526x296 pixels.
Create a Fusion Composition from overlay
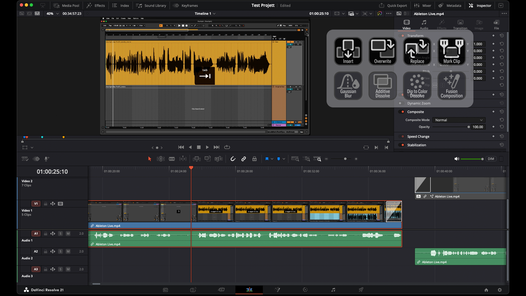click(x=451, y=86)
